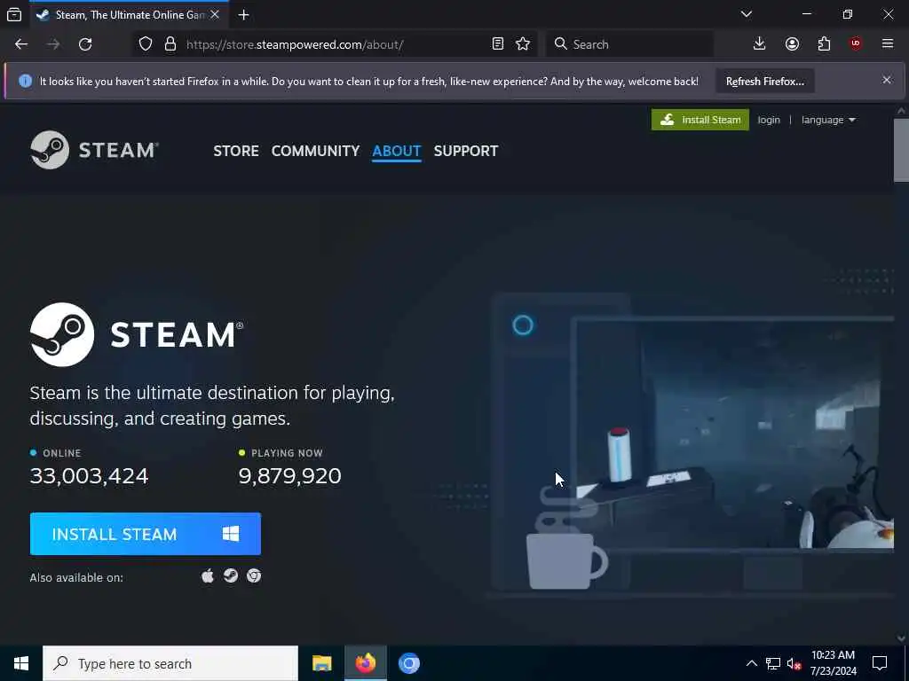Click the login link
The height and width of the screenshot is (681, 909).
[769, 120]
